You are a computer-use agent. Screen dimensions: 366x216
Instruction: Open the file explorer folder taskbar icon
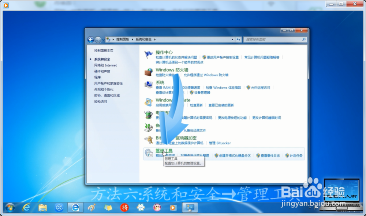[42, 207]
